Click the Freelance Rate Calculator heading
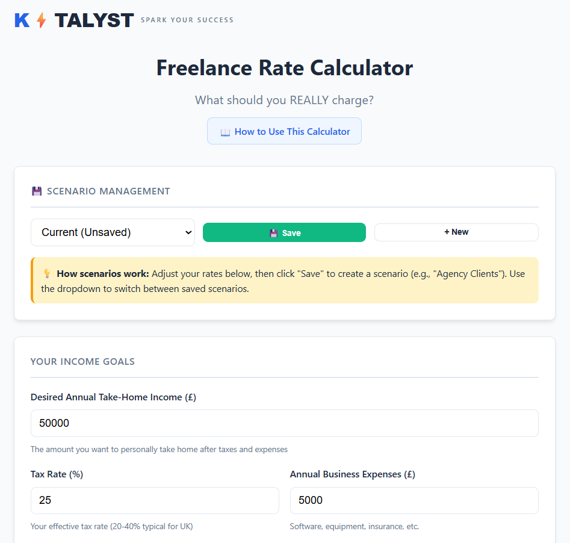Screen dimensions: 570x543 [285, 68]
